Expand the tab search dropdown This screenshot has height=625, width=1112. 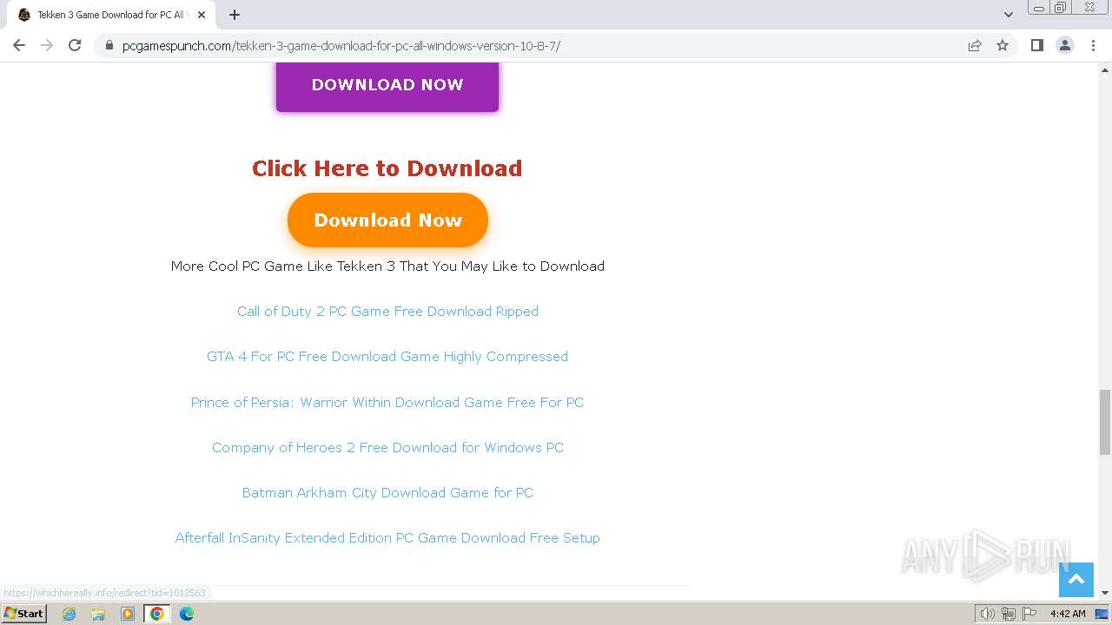(x=1008, y=15)
